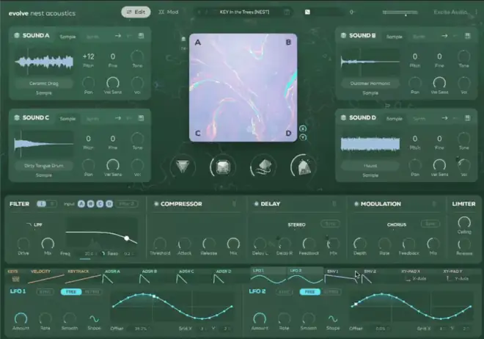Click the Sound B layer stack icon
Image resolution: width=484 pixels, height=339 pixels.
(343, 35)
